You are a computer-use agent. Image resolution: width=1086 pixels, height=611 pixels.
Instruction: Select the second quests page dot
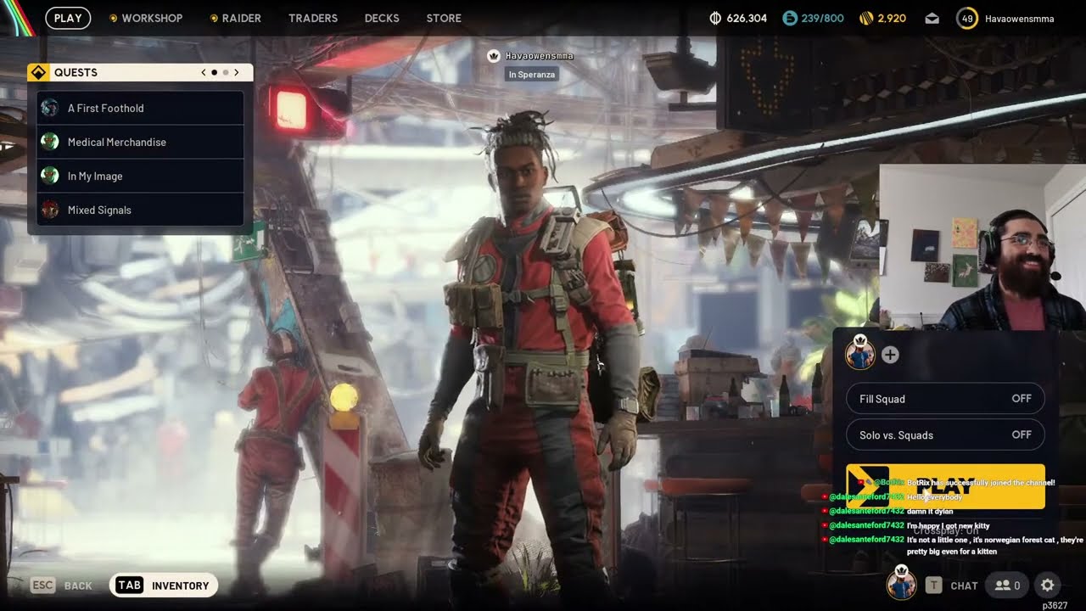click(225, 72)
